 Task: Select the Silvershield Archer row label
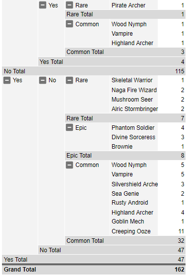coord(134,184)
